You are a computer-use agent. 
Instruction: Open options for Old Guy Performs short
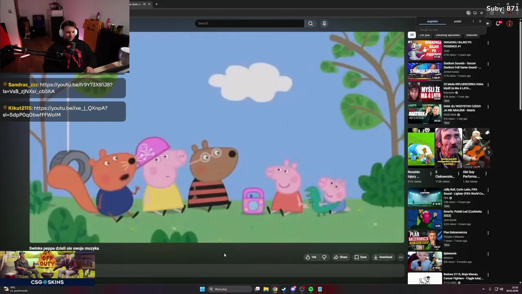pyautogui.click(x=486, y=174)
